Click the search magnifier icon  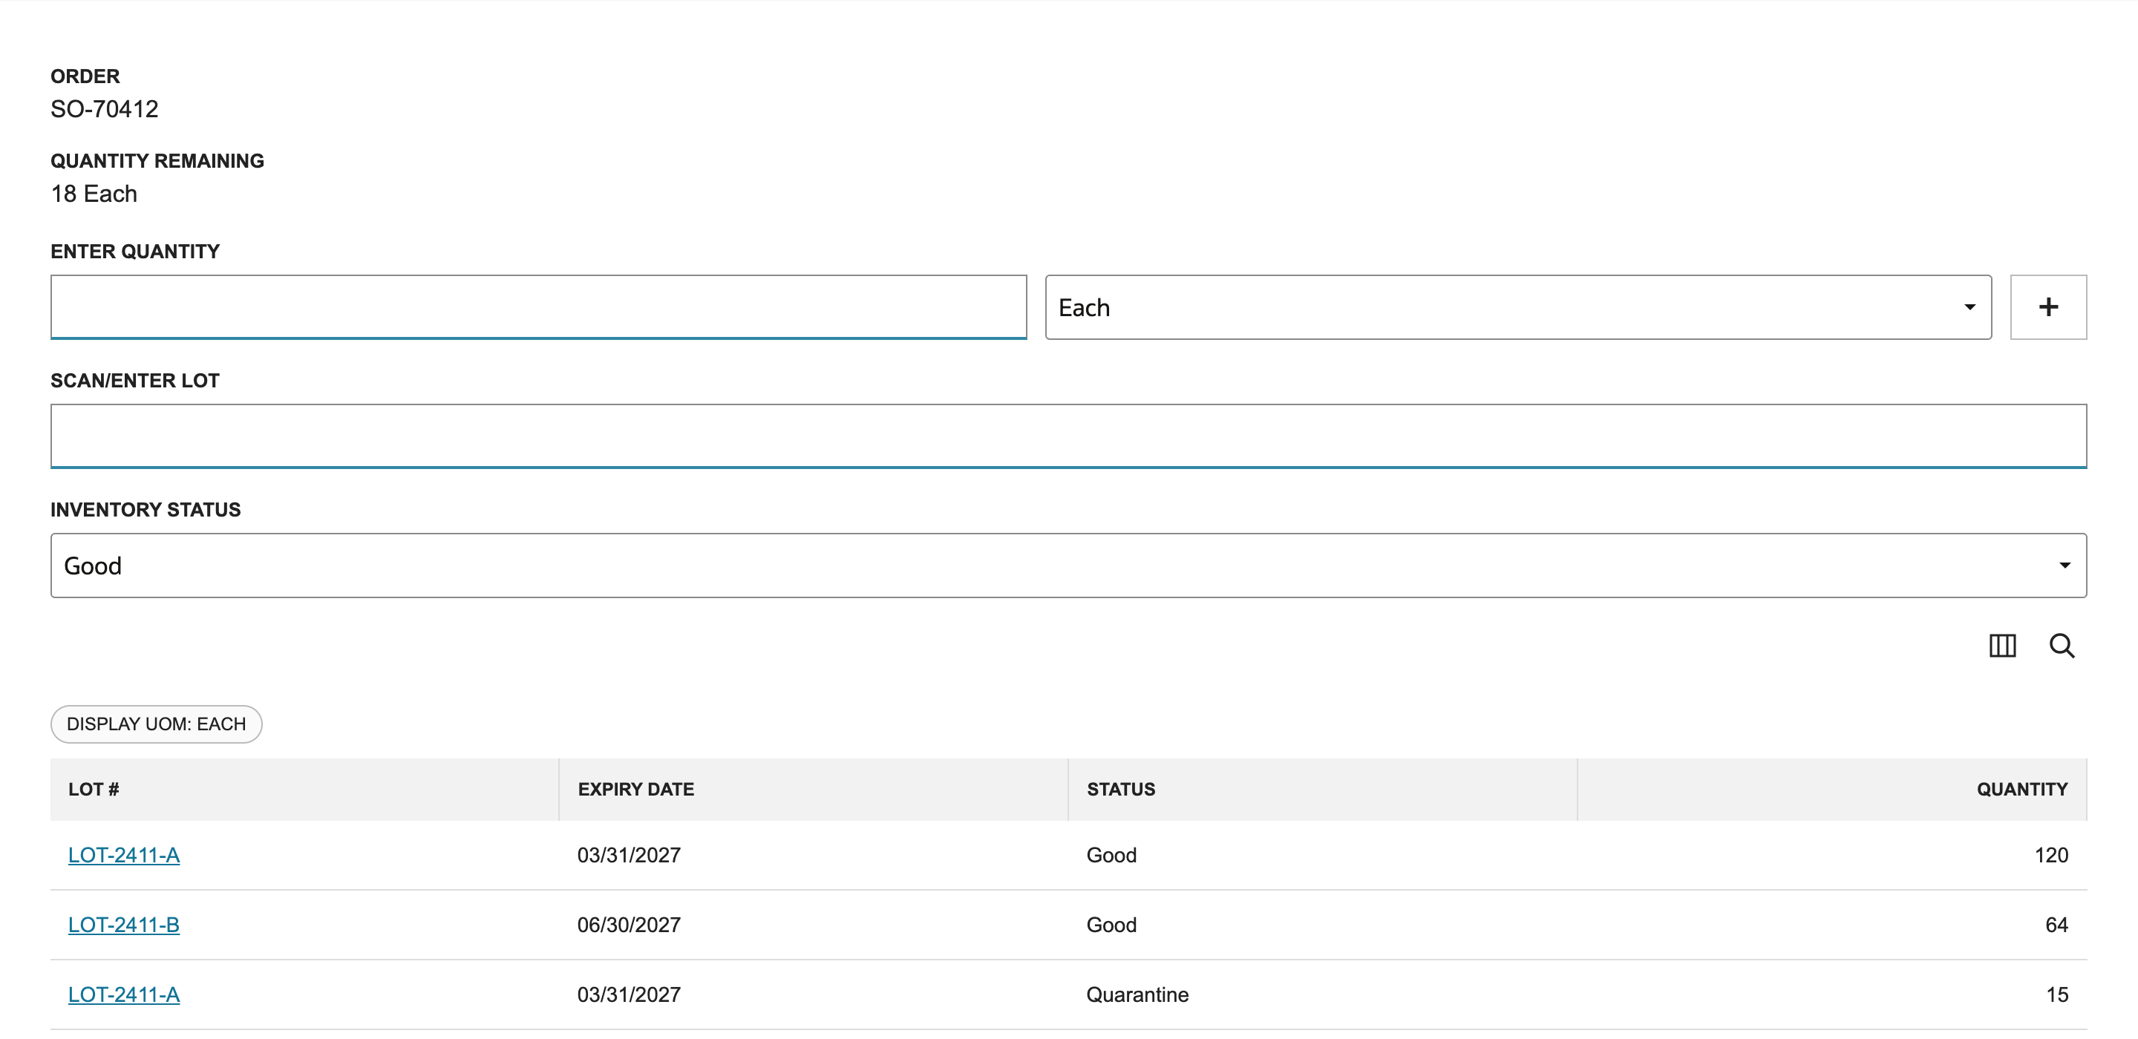[2062, 645]
